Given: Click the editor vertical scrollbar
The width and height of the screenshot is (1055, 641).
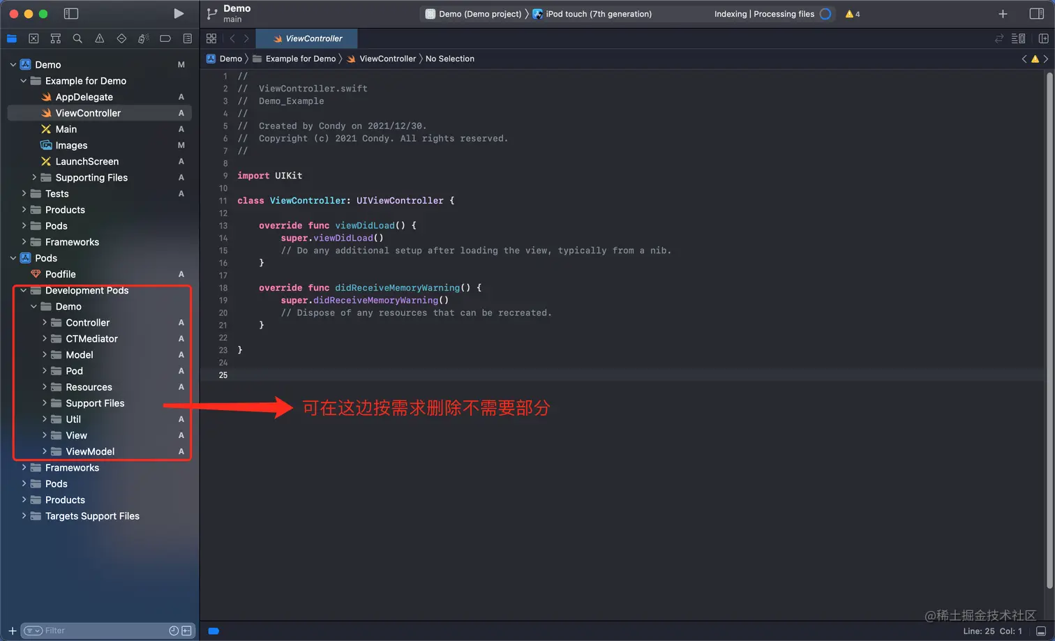Looking at the screenshot, I should (1049, 331).
